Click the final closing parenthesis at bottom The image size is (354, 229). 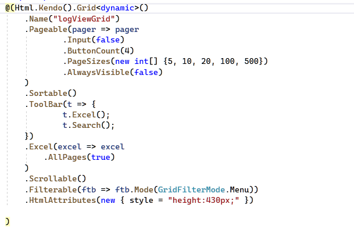8,221
